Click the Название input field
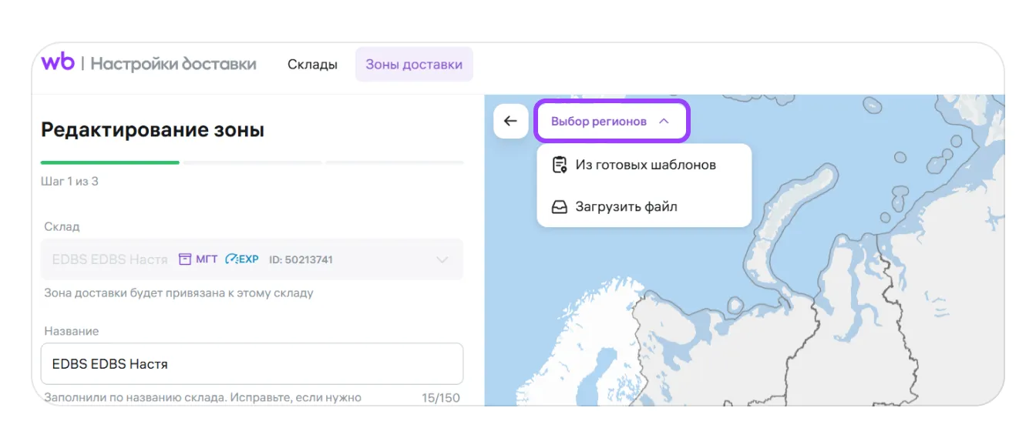1036x448 pixels. 252,363
